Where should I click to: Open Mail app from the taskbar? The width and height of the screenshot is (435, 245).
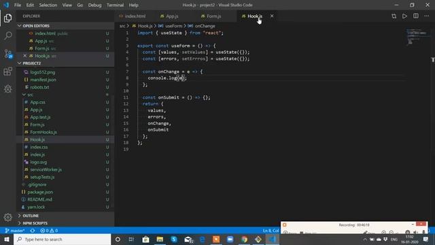pos(188,239)
